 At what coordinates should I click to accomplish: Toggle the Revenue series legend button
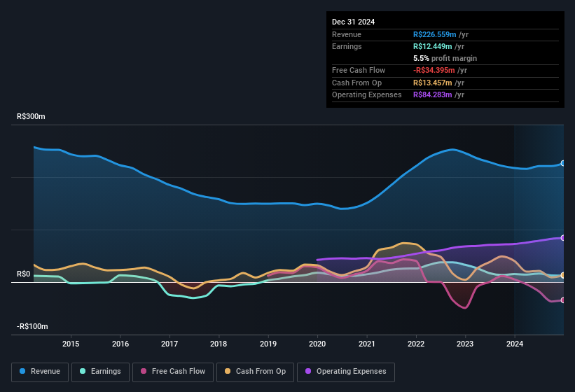coord(40,372)
